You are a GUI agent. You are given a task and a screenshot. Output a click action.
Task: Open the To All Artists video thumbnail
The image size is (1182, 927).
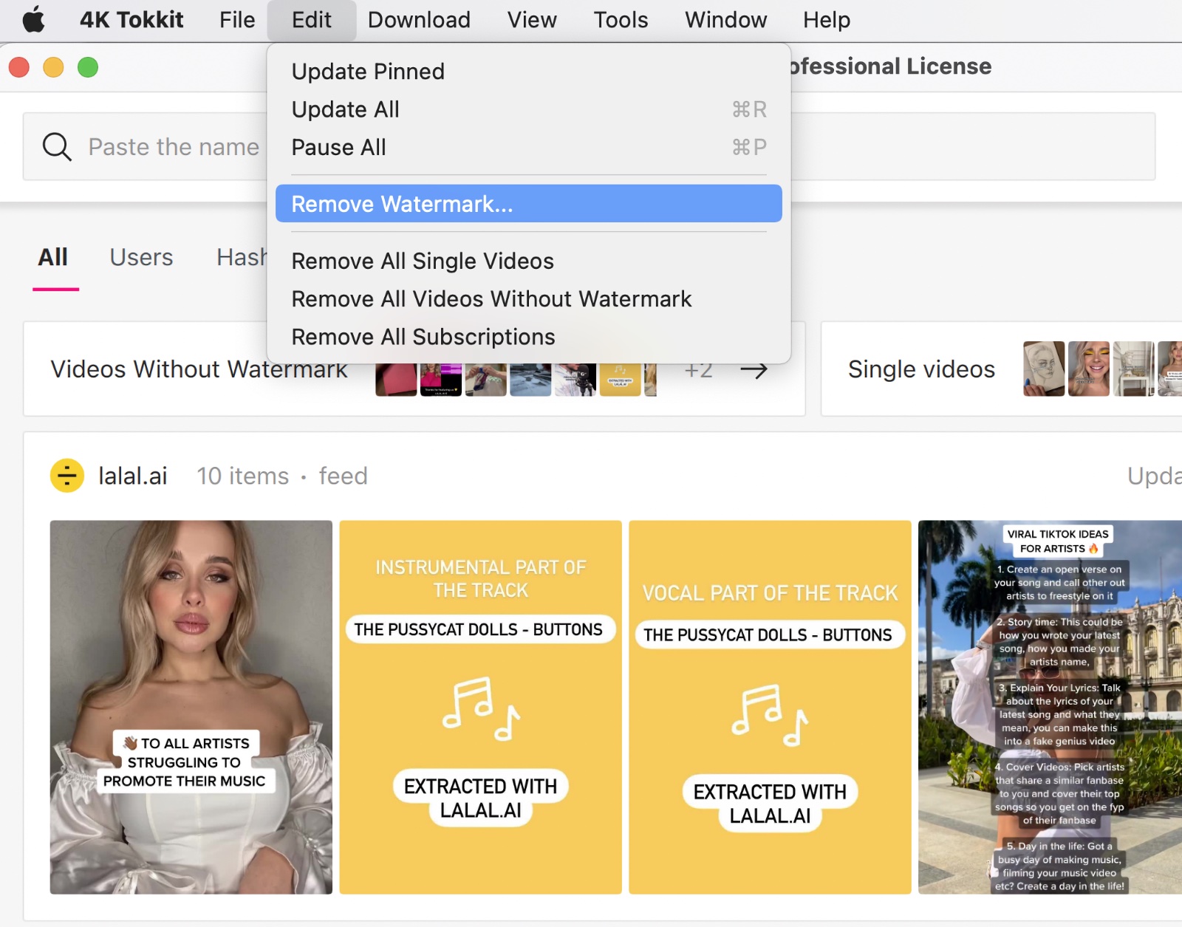click(x=191, y=707)
